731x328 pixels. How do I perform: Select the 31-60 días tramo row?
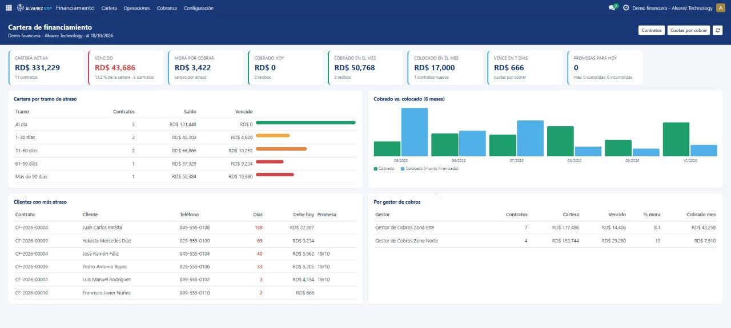click(x=186, y=151)
